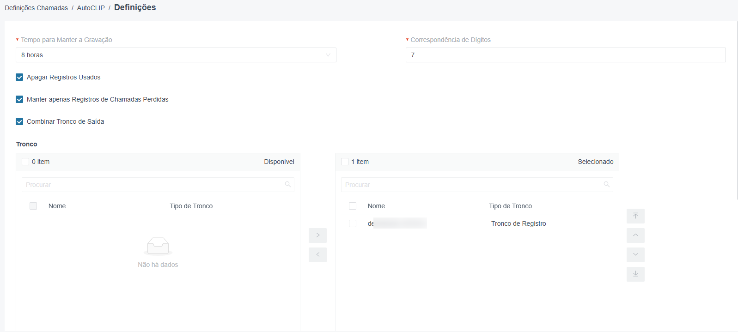
Task: Uncheck Combinar Tronco de Saída
Action: click(19, 121)
